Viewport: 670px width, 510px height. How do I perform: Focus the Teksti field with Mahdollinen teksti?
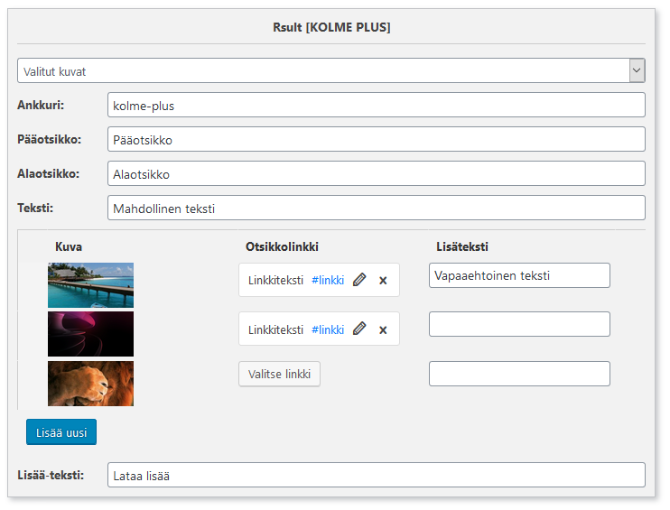pos(376,208)
